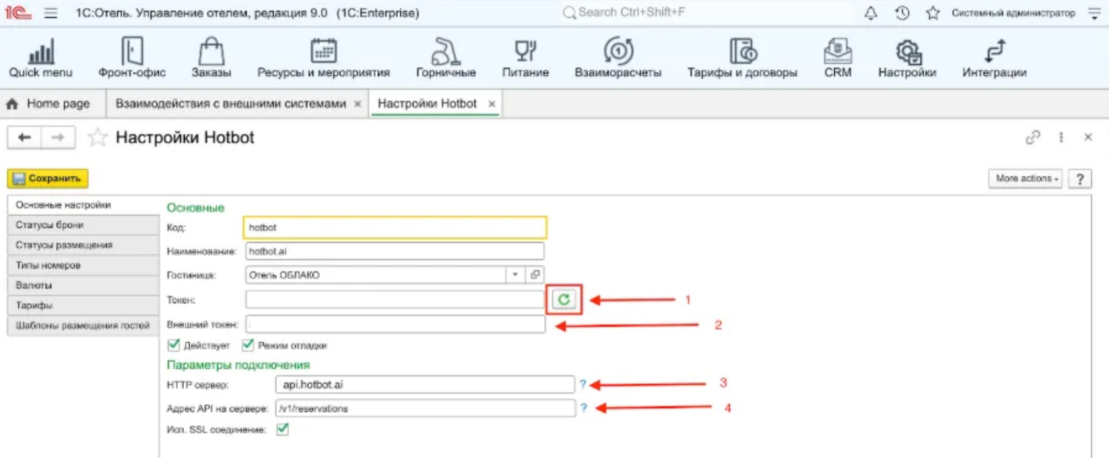Close the Настройки Hotbot form with X
This screenshot has width=1109, height=458.
1088,137
